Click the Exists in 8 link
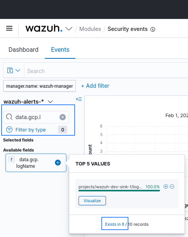 click(115, 224)
